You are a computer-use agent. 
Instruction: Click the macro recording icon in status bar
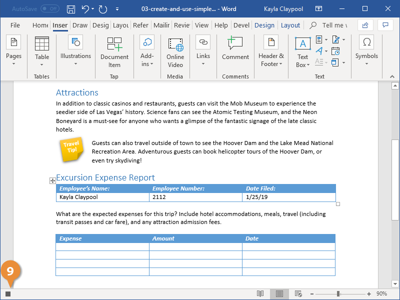[x=8, y=294]
